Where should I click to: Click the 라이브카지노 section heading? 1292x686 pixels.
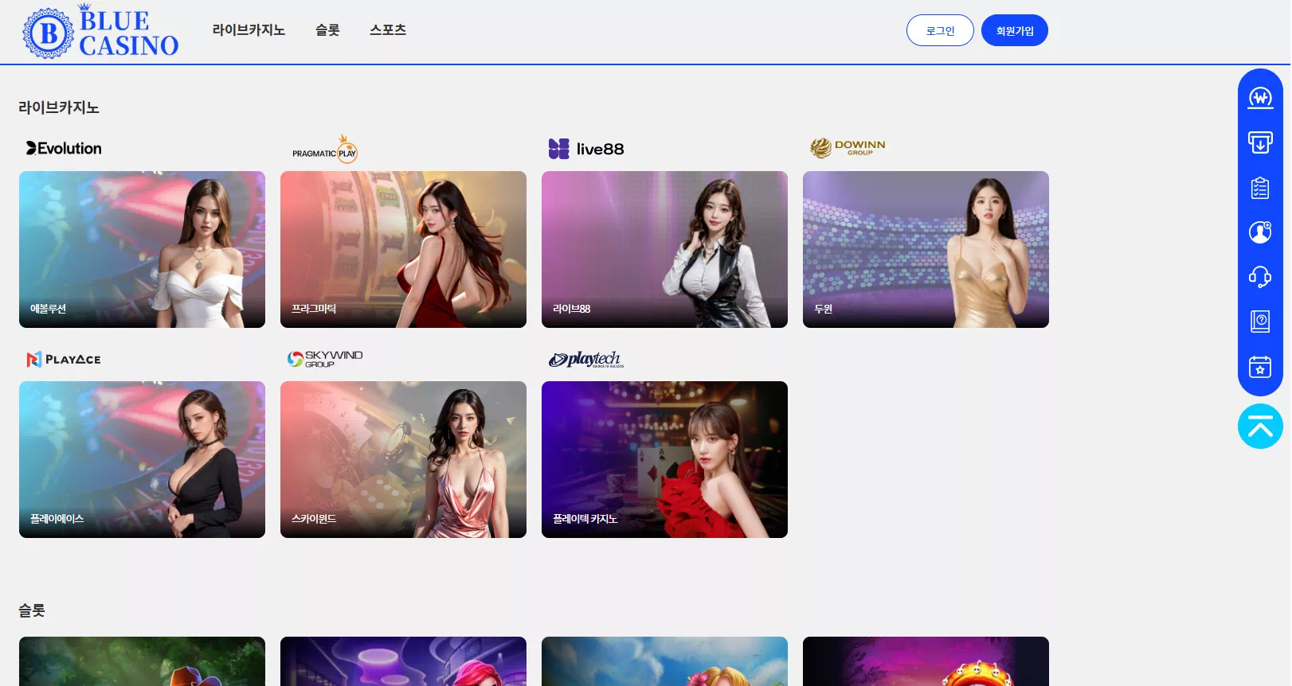tap(58, 107)
